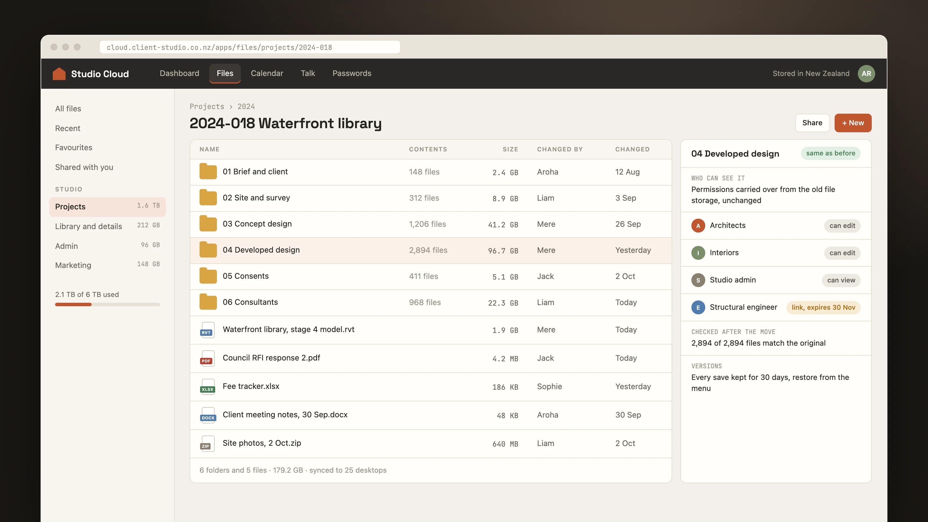Image resolution: width=928 pixels, height=522 pixels.
Task: Click the ZIP icon for Site photos
Action: click(207, 444)
